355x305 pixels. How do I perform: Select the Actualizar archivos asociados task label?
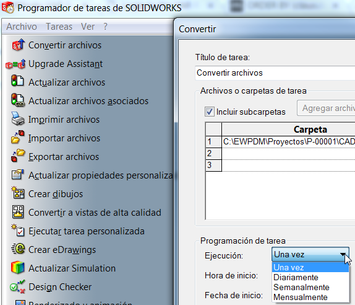88,101
